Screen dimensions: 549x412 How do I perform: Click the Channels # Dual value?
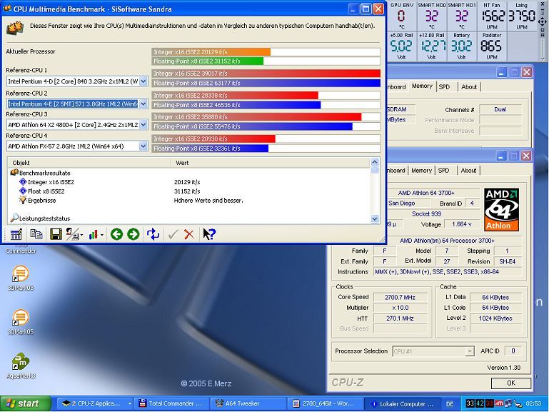coord(500,109)
